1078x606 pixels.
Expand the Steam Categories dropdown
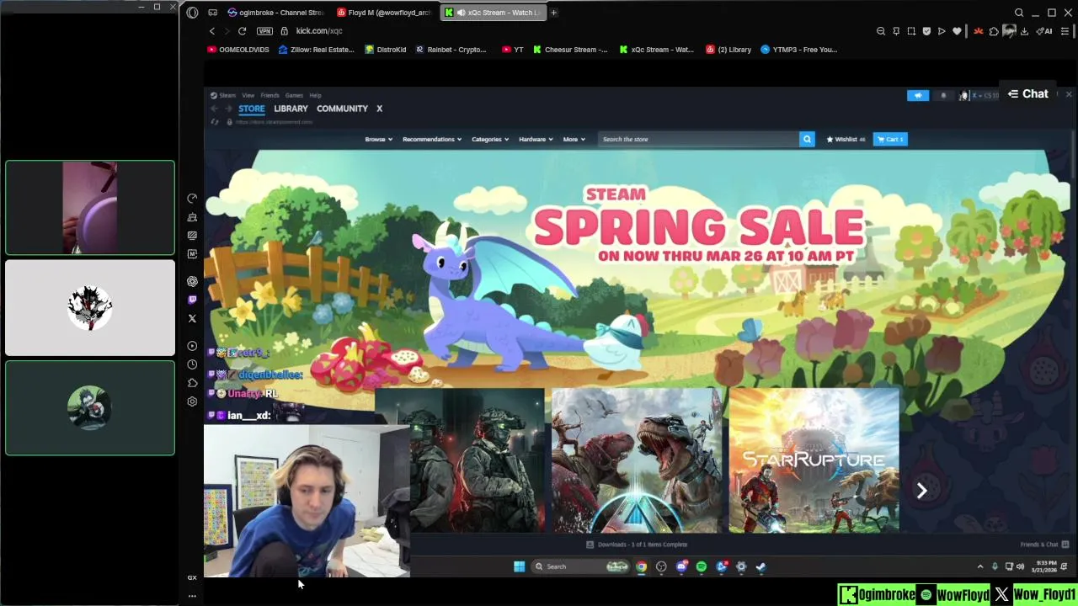click(x=490, y=139)
